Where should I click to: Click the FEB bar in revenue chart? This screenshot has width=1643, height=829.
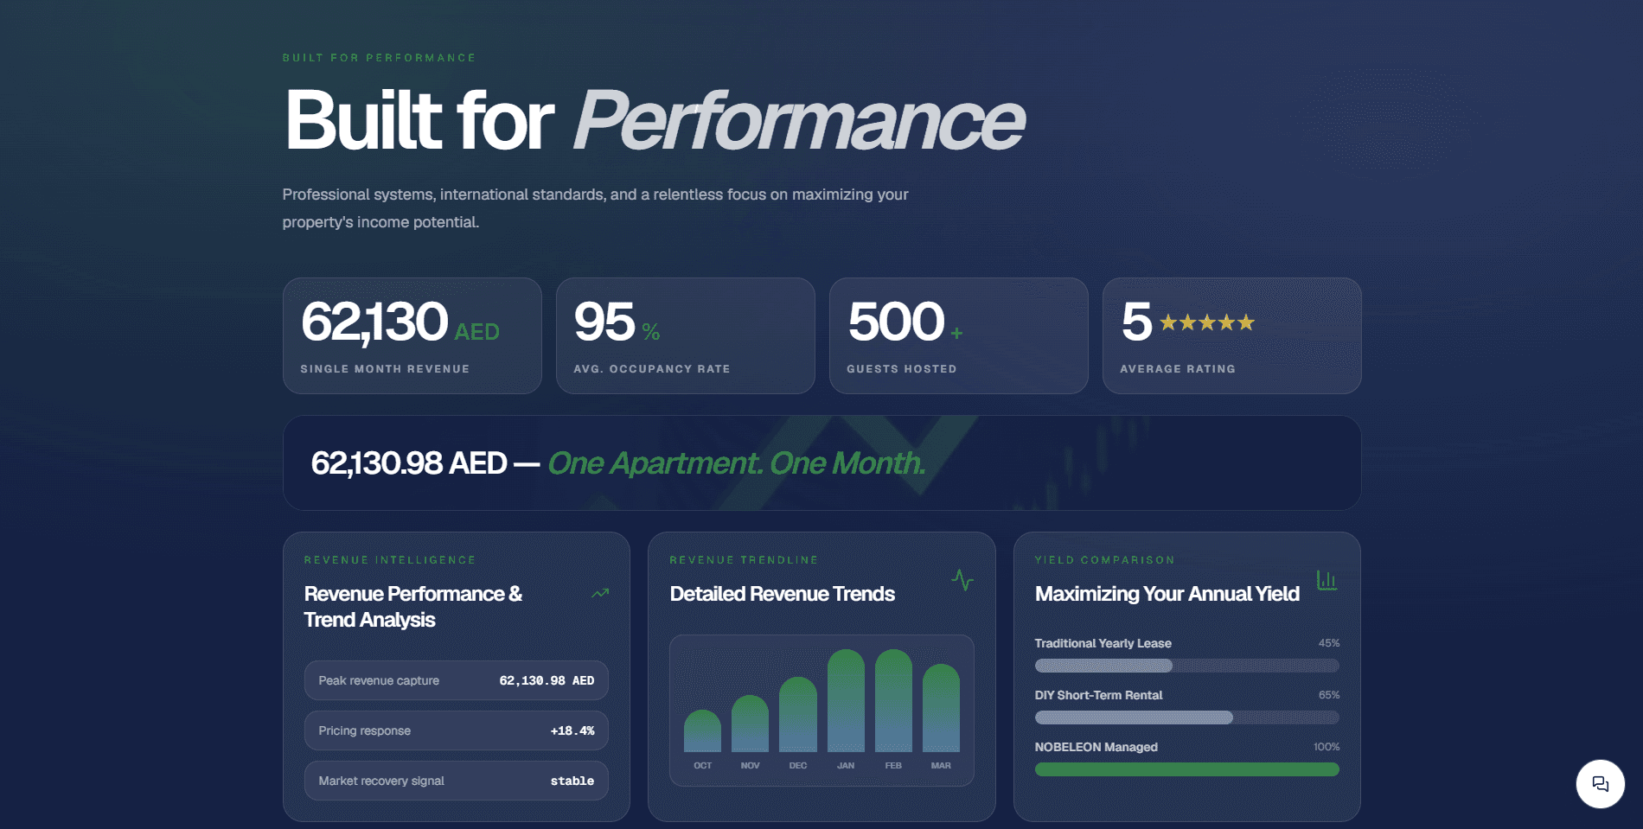[893, 700]
